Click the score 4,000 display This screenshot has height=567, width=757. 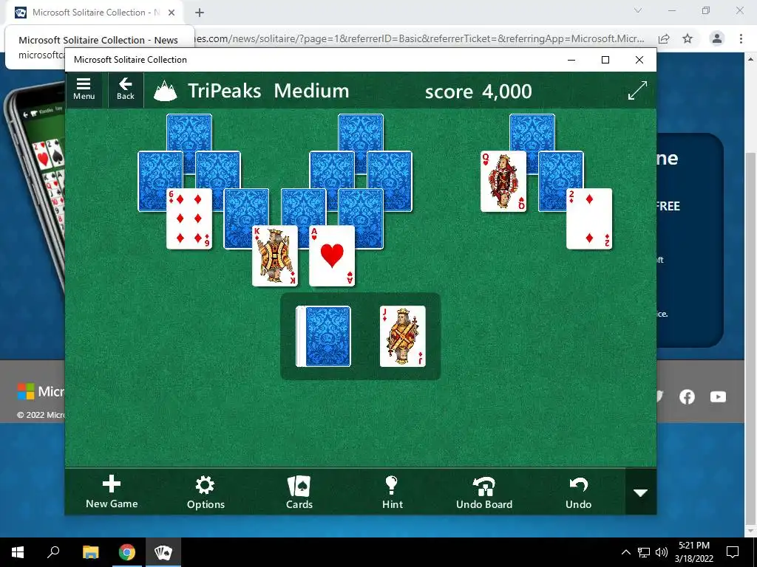point(478,91)
